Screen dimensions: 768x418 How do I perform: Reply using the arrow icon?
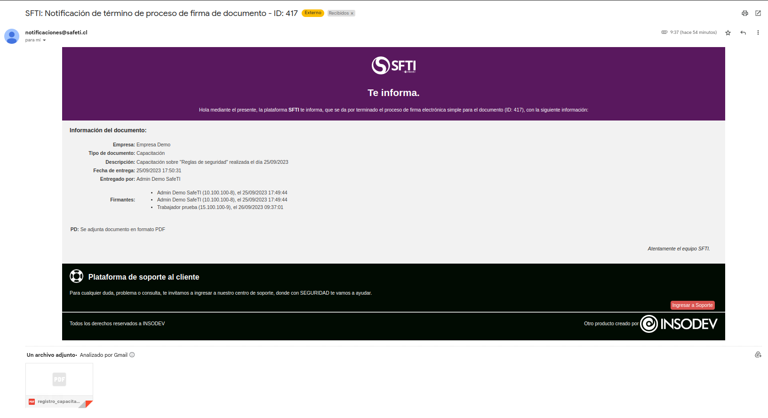point(743,32)
